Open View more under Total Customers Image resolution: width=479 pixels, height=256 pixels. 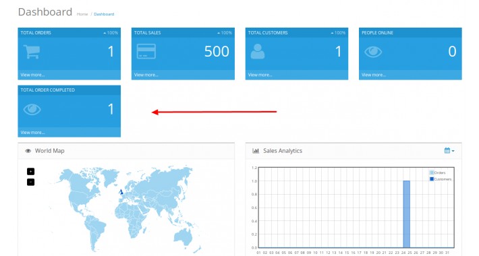[x=260, y=75]
